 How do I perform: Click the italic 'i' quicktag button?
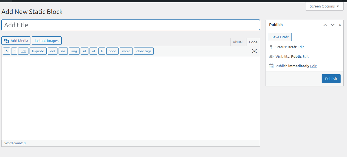coord(14,51)
